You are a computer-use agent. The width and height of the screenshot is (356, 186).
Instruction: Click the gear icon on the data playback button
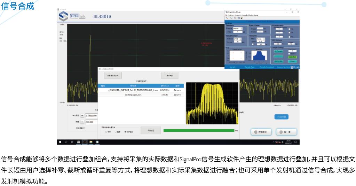point(256,132)
